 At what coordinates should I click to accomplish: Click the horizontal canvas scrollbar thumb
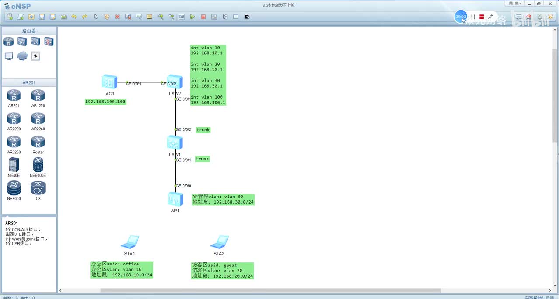[271, 291]
